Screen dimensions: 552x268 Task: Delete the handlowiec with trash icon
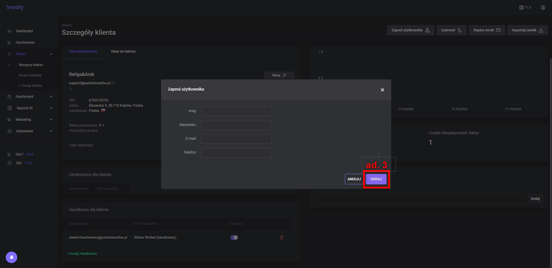pyautogui.click(x=282, y=238)
